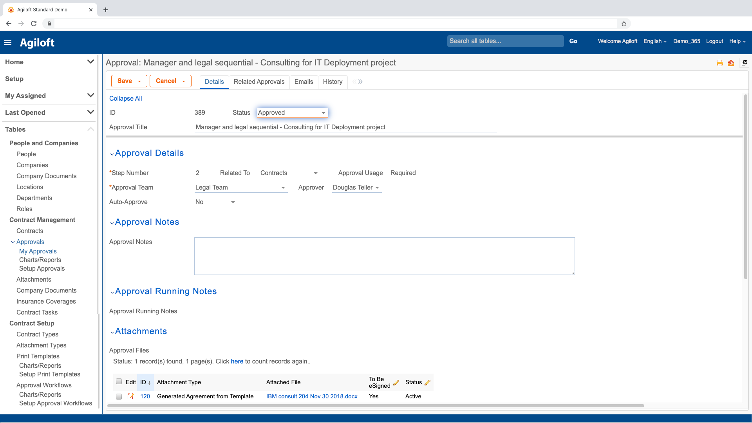Click inside the Approval Notes text area

coord(384,256)
